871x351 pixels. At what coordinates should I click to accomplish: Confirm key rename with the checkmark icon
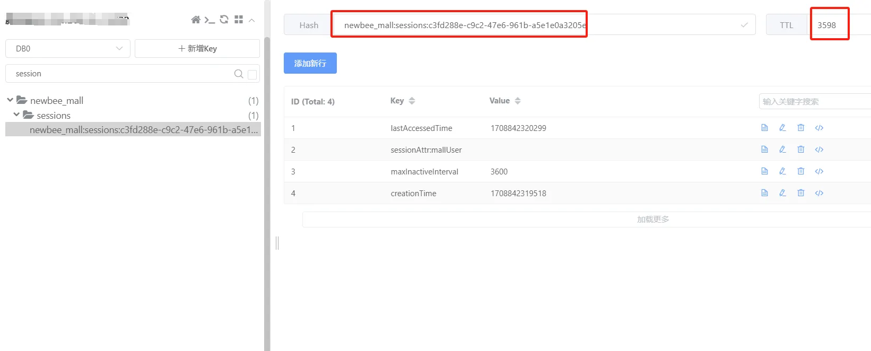point(744,25)
